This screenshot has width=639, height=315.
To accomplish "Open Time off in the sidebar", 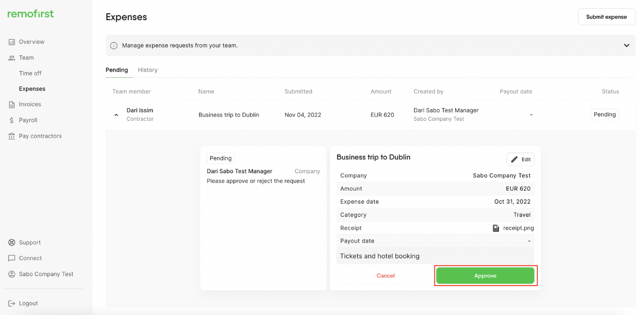I will click(30, 73).
